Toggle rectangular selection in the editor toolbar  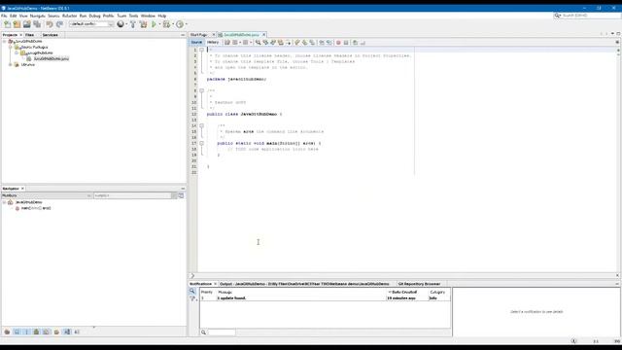pyautogui.click(x=289, y=43)
